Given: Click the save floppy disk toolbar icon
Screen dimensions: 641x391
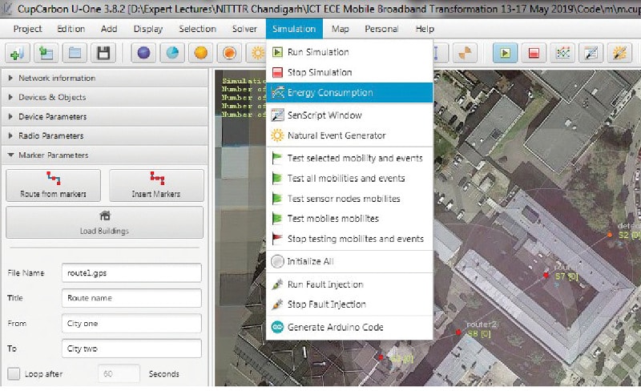Looking at the screenshot, I should pyautogui.click(x=103, y=53).
